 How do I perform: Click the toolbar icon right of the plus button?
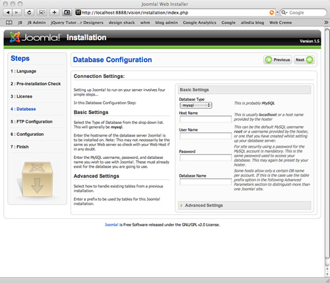(x=67, y=13)
